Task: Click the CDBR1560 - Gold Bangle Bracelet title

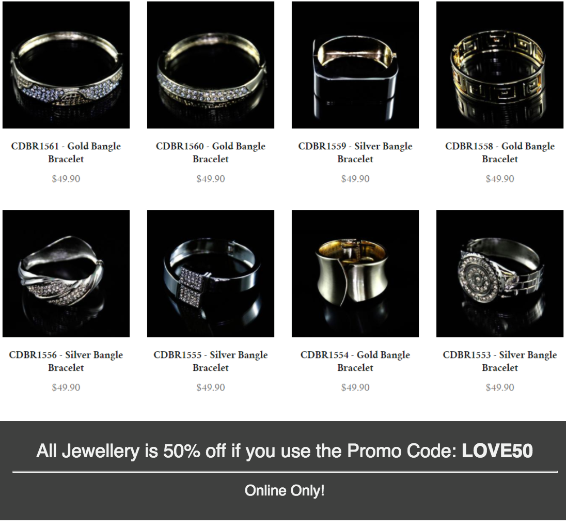Action: click(x=211, y=152)
